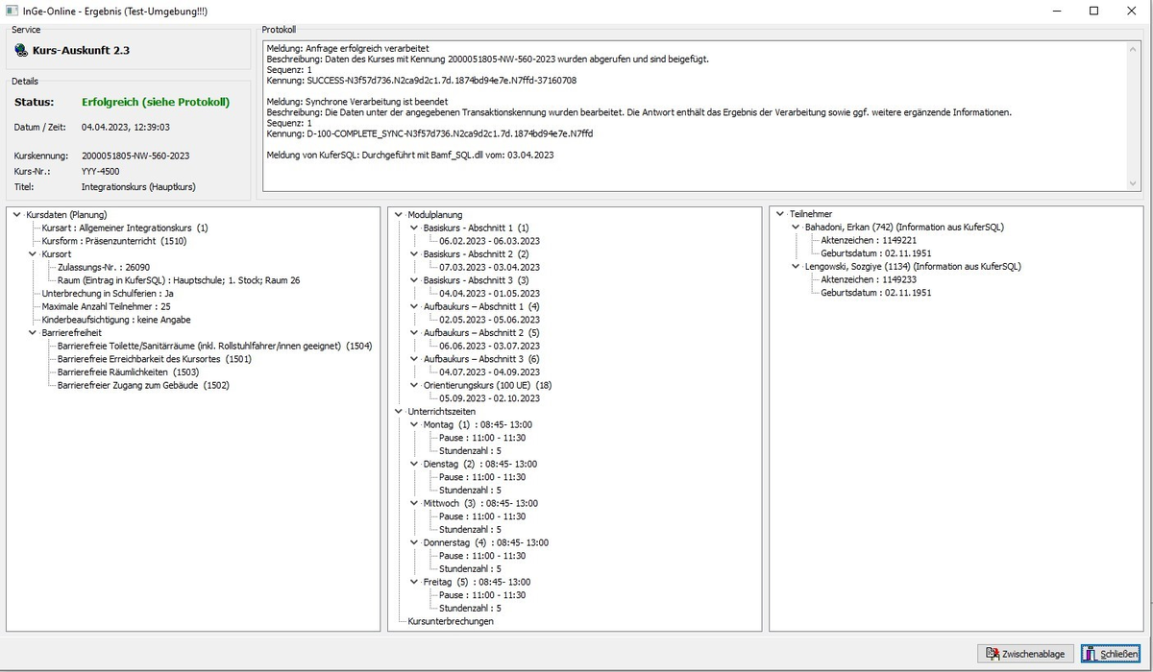This screenshot has height=672, width=1153.
Task: Select the 'Zulassungs-Nr. : 26090' row
Action: click(104, 268)
